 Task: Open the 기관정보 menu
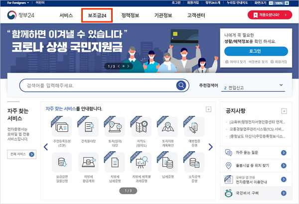click(x=163, y=15)
